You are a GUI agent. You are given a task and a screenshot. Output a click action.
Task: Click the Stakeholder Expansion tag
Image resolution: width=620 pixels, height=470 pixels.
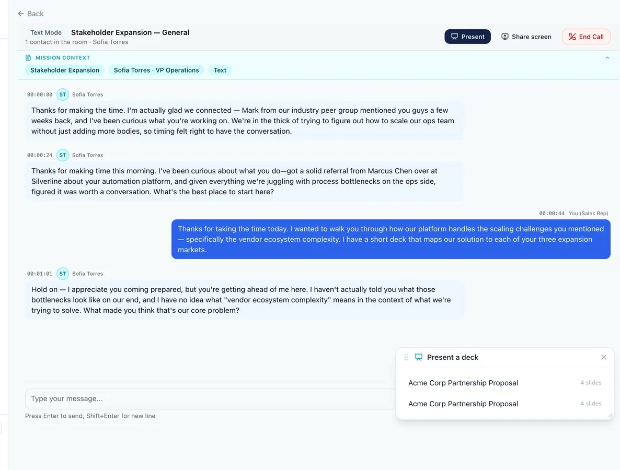65,70
